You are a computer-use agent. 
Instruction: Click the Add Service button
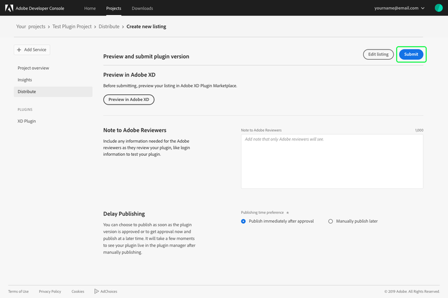point(32,50)
